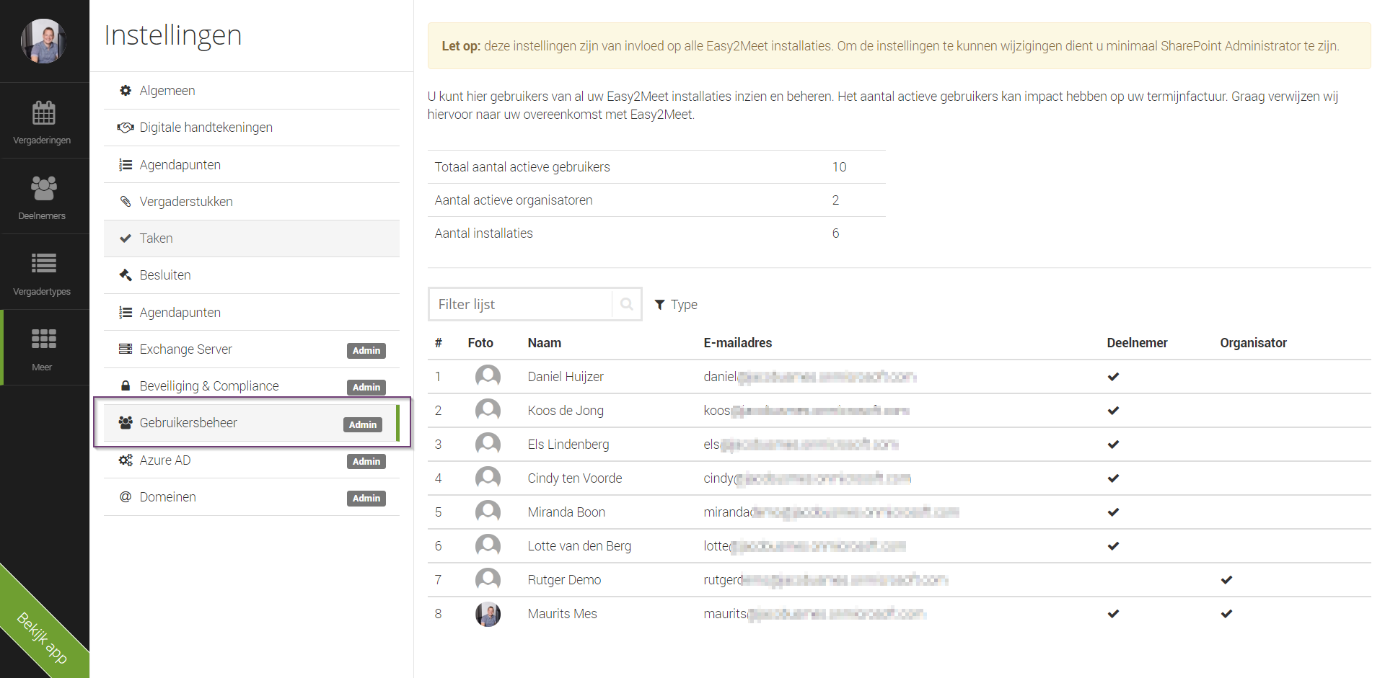The height and width of the screenshot is (678, 1385).
Task: Click Daniel Huijzer's avatar placeholder
Action: click(x=488, y=377)
